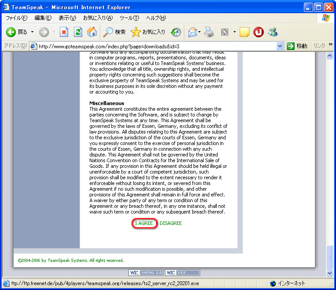336x290 pixels.
Task: Close the Internet Explorer window
Action: [329, 7]
